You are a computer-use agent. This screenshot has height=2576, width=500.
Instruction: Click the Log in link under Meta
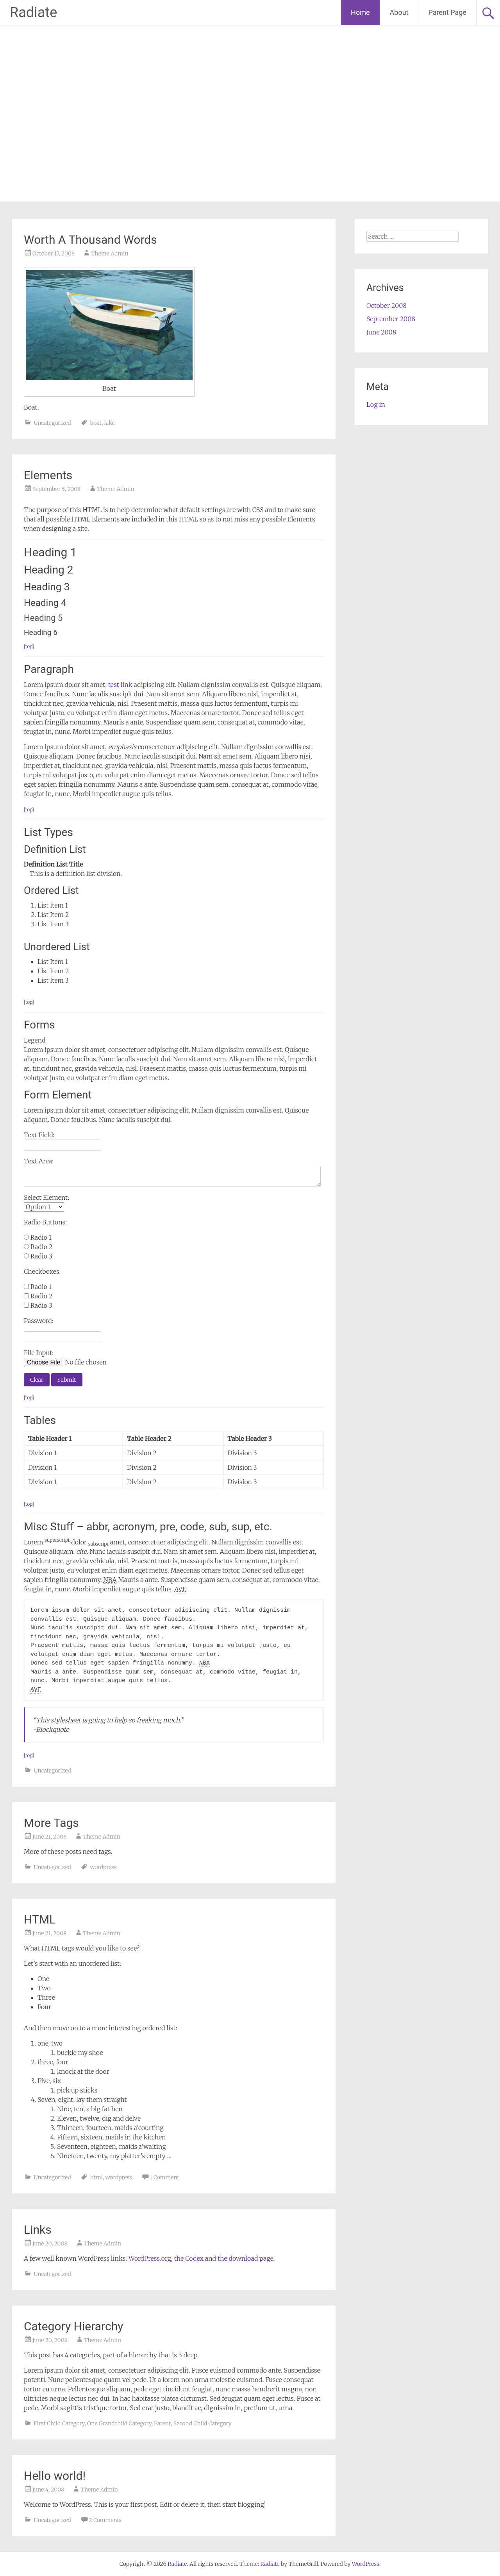click(375, 405)
